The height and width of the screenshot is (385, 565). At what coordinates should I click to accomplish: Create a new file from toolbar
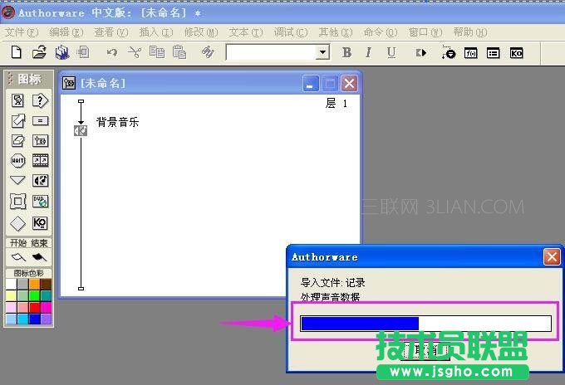pos(17,52)
